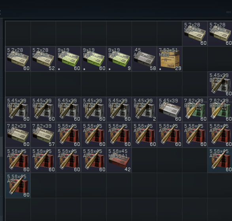Click 5.56x45 APC pack left of M855A1 box
The width and height of the screenshot is (232, 221).
pyautogui.click(x=94, y=160)
